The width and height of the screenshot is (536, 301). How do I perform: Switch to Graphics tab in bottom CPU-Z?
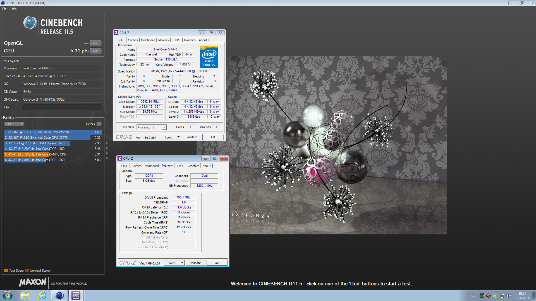[x=193, y=166]
